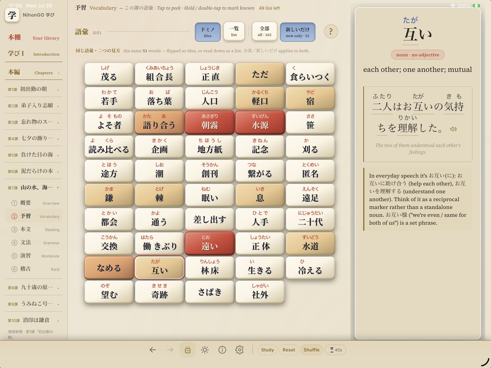Tap the 差し出す tile
The image size is (491, 368).
pos(210,219)
